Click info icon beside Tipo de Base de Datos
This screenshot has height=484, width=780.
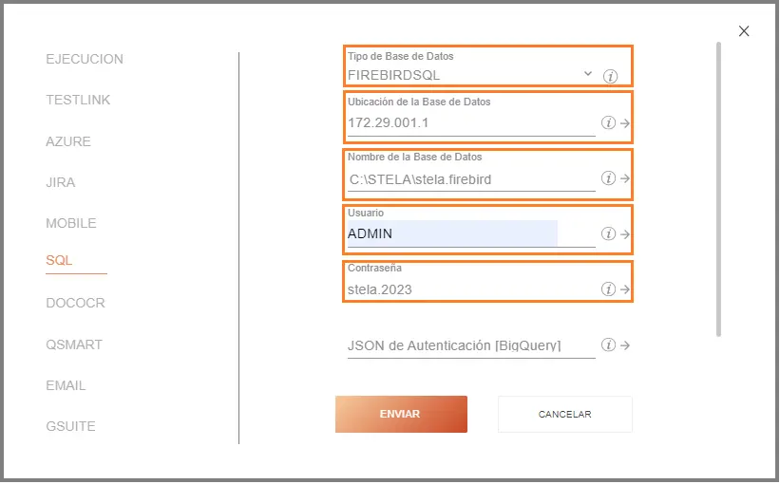tap(610, 76)
